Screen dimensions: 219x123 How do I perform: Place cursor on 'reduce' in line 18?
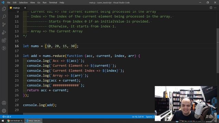click(x=59, y=56)
